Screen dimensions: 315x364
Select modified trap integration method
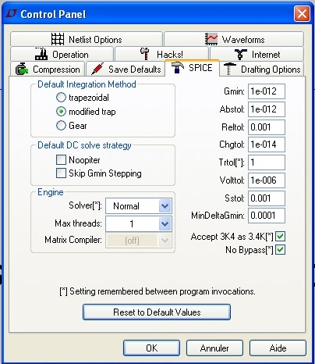click(61, 112)
